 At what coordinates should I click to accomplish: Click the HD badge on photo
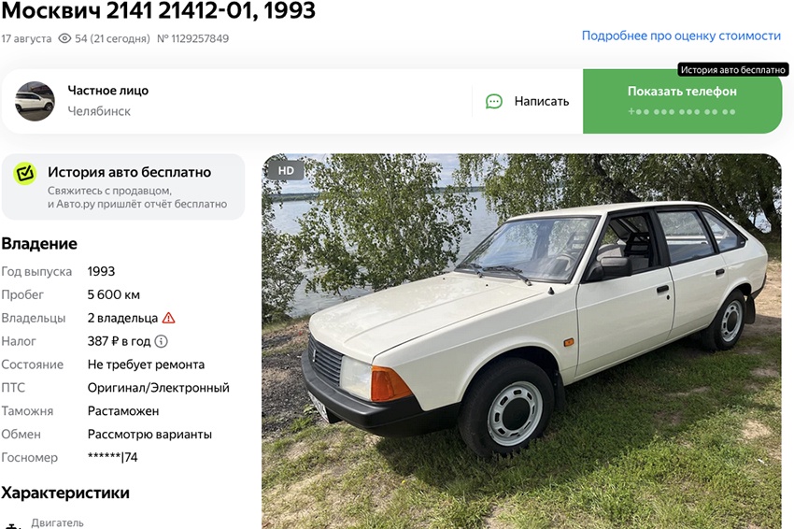[286, 171]
